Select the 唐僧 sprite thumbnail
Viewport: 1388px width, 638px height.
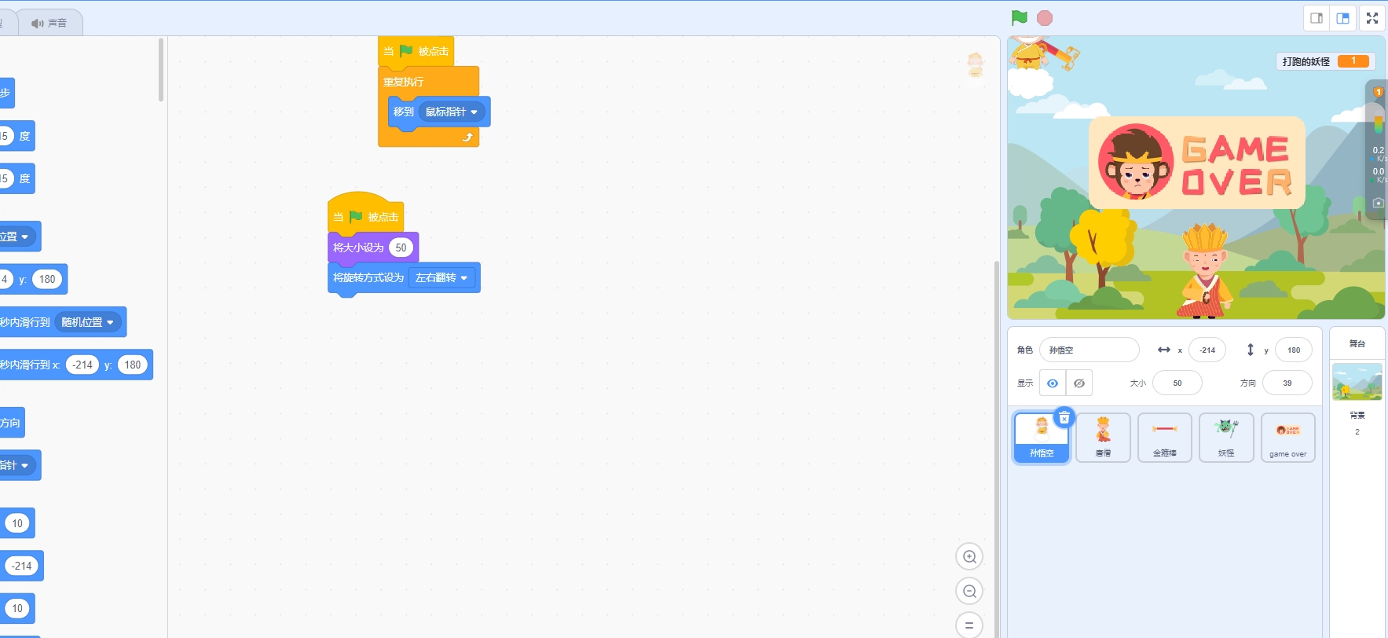(1104, 438)
